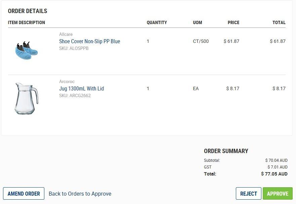
Task: Click the Order Summary heading
Action: pos(226,151)
